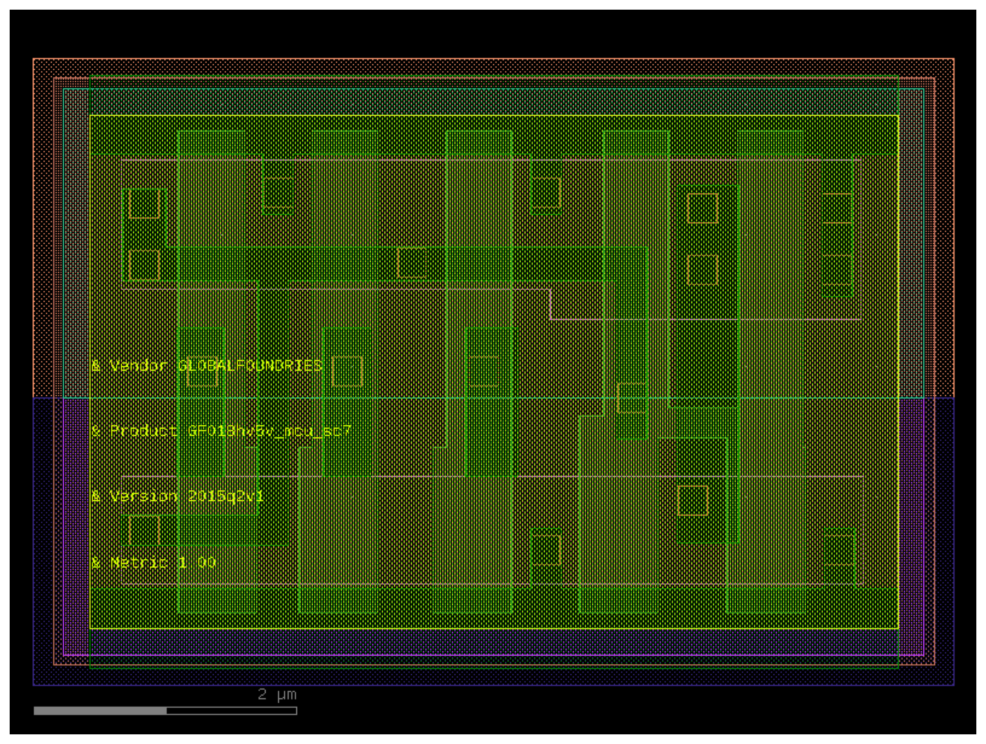Viewport: 986px width, 744px height.
Task: Select the "& Product GF018hv5v_mcu_sc7" label
Action: coord(221,431)
